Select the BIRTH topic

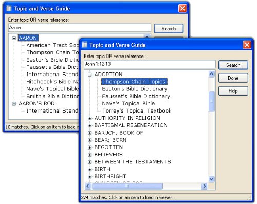[x=102, y=169]
